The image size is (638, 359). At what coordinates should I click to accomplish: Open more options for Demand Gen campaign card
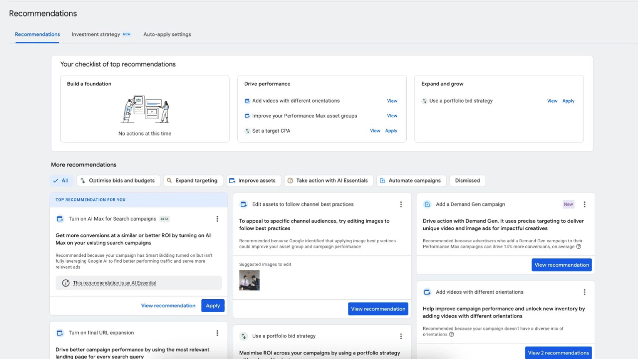[585, 204]
